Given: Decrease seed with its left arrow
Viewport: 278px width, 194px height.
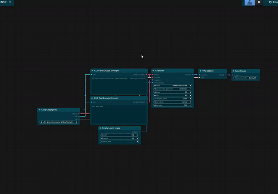Looking at the screenshot, I should 155,86.
